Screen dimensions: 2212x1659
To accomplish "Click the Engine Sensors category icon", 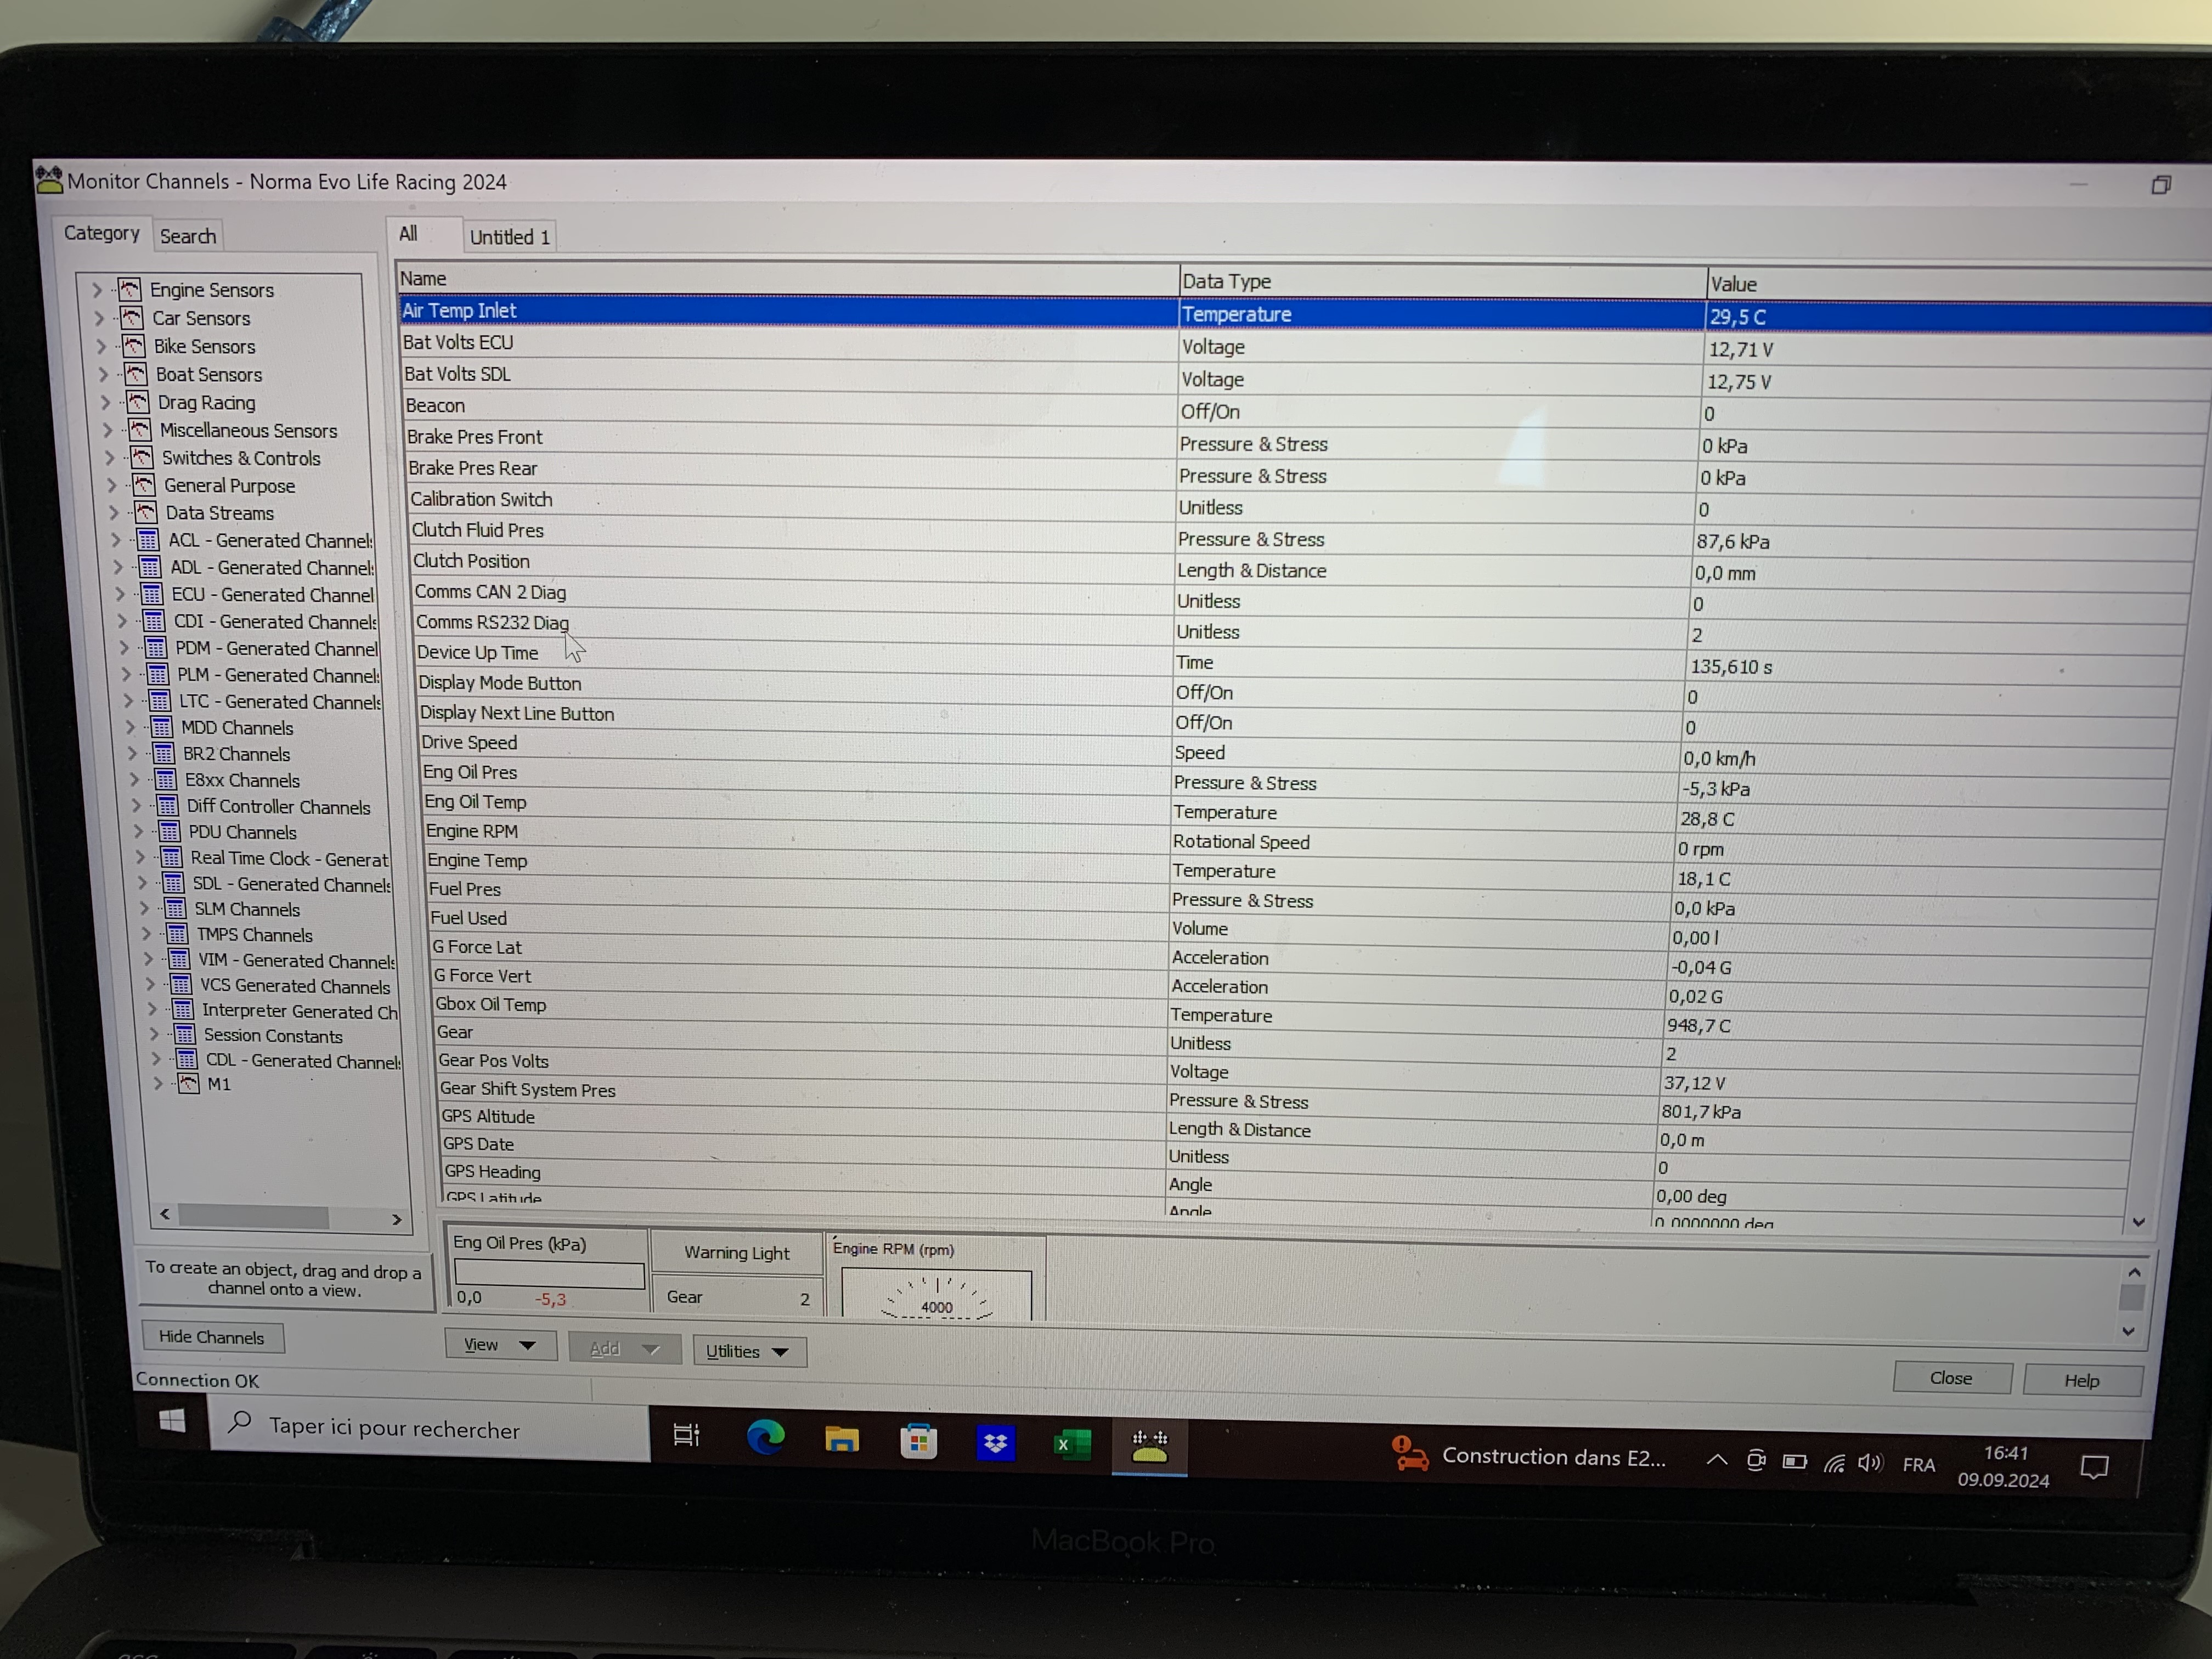I will point(129,290).
